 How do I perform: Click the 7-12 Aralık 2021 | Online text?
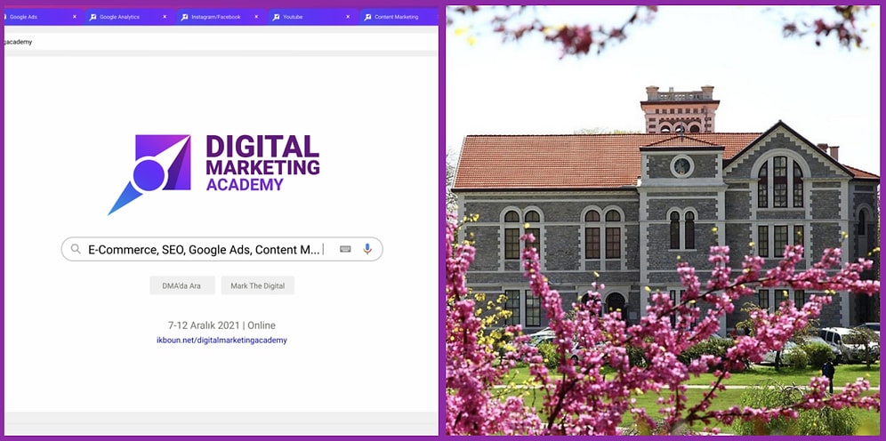click(221, 325)
